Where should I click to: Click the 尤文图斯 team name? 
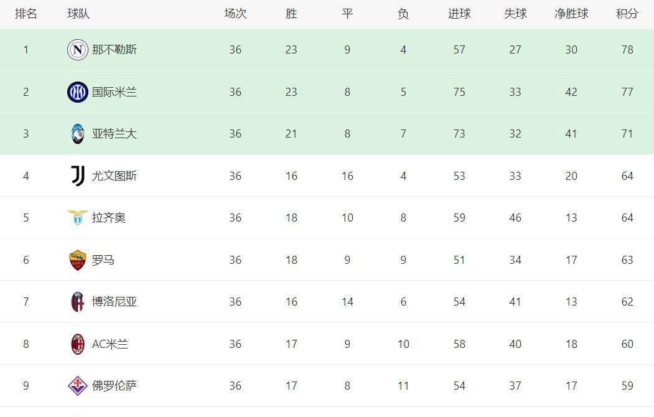point(114,176)
